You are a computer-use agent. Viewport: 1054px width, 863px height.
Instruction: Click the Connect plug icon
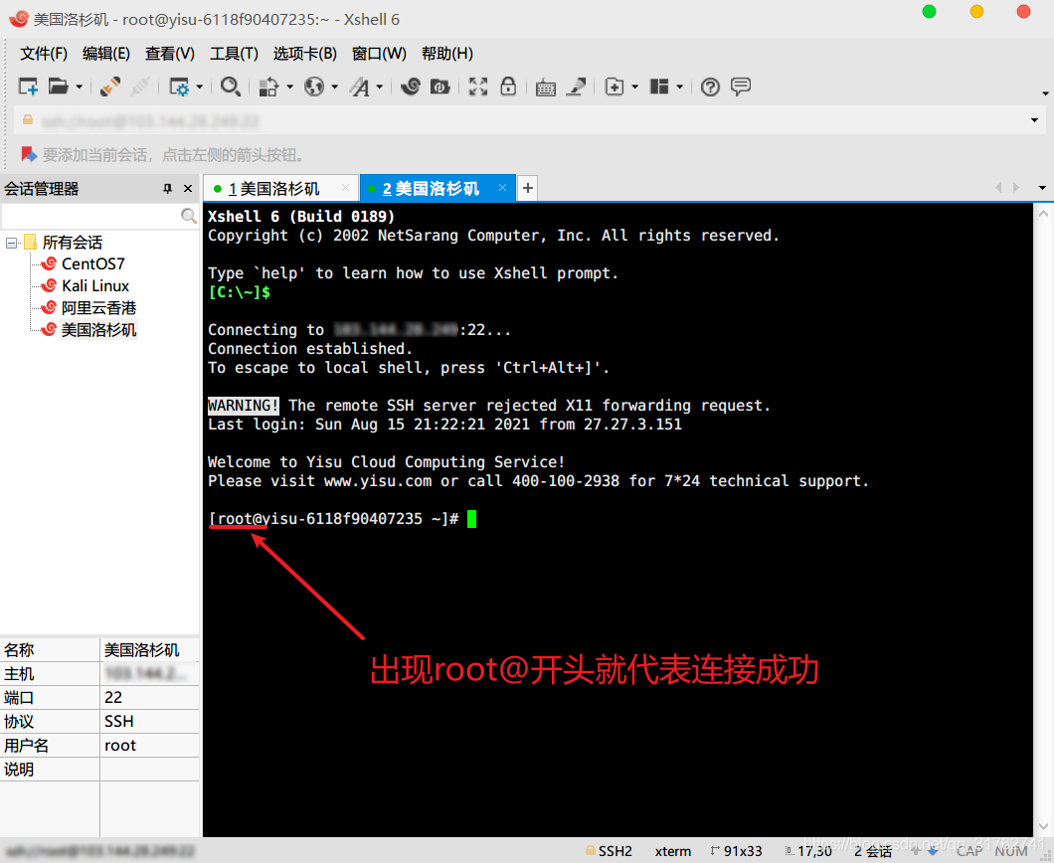click(x=110, y=86)
